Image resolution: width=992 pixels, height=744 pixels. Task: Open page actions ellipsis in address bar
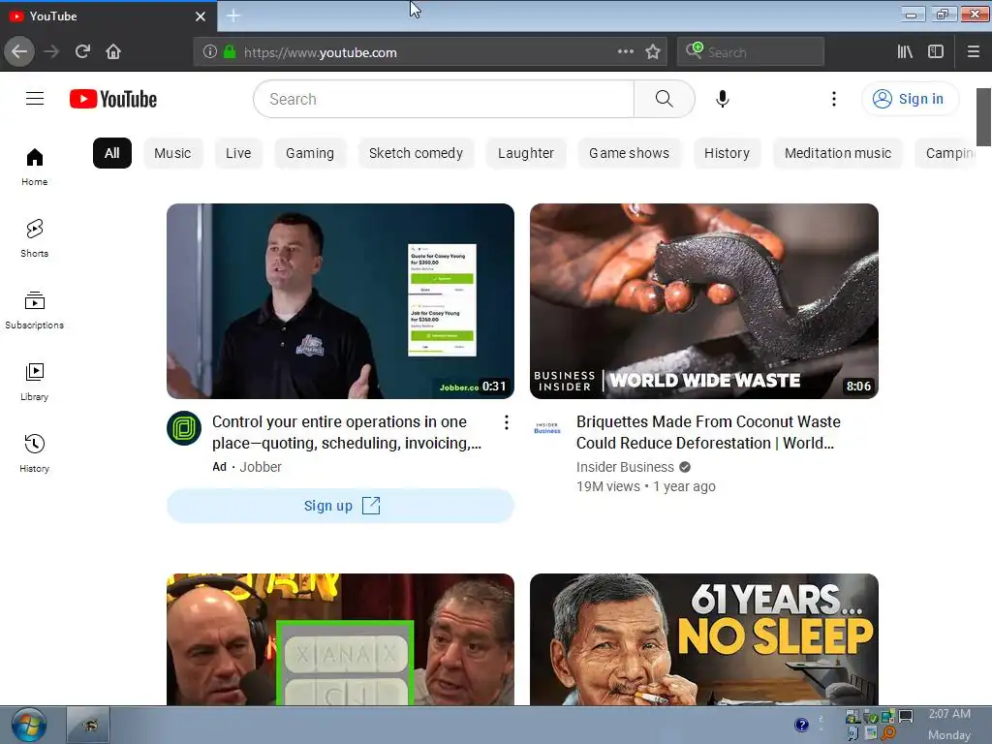[626, 51]
